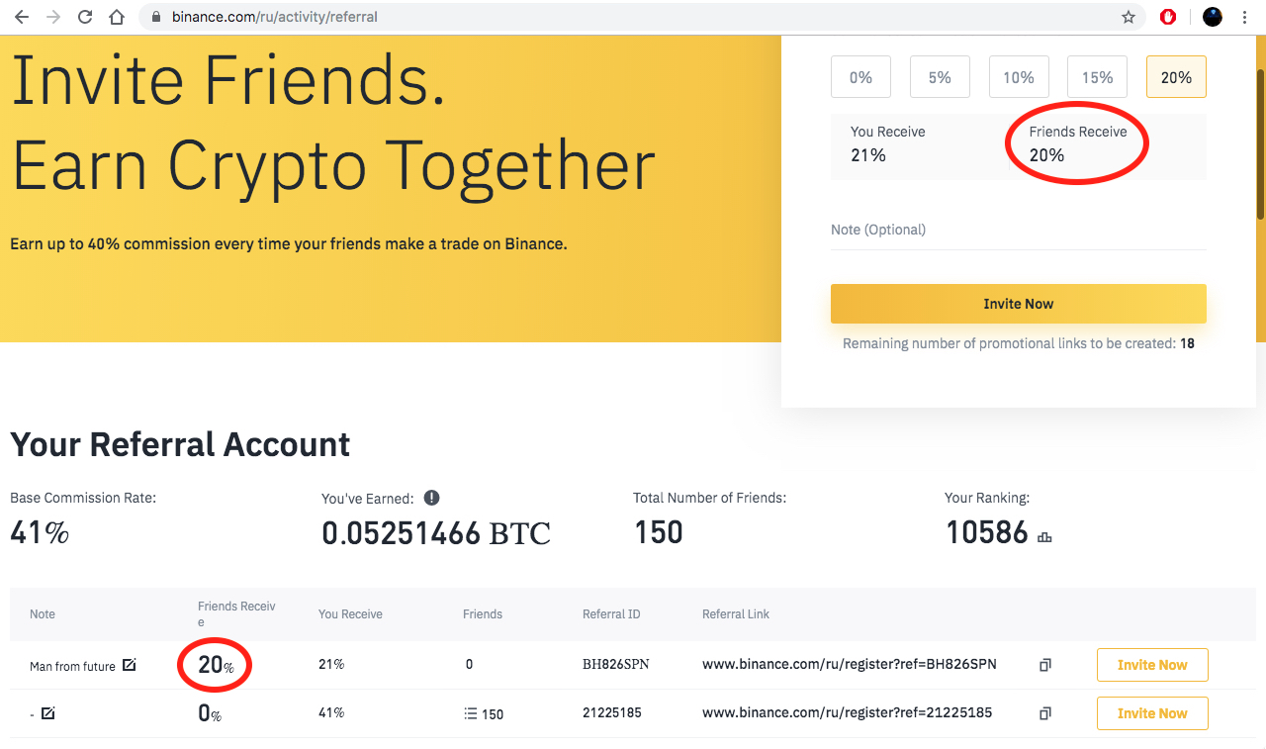Choose the 20% friends kickback rate
This screenshot has height=749, width=1266.
(1176, 77)
